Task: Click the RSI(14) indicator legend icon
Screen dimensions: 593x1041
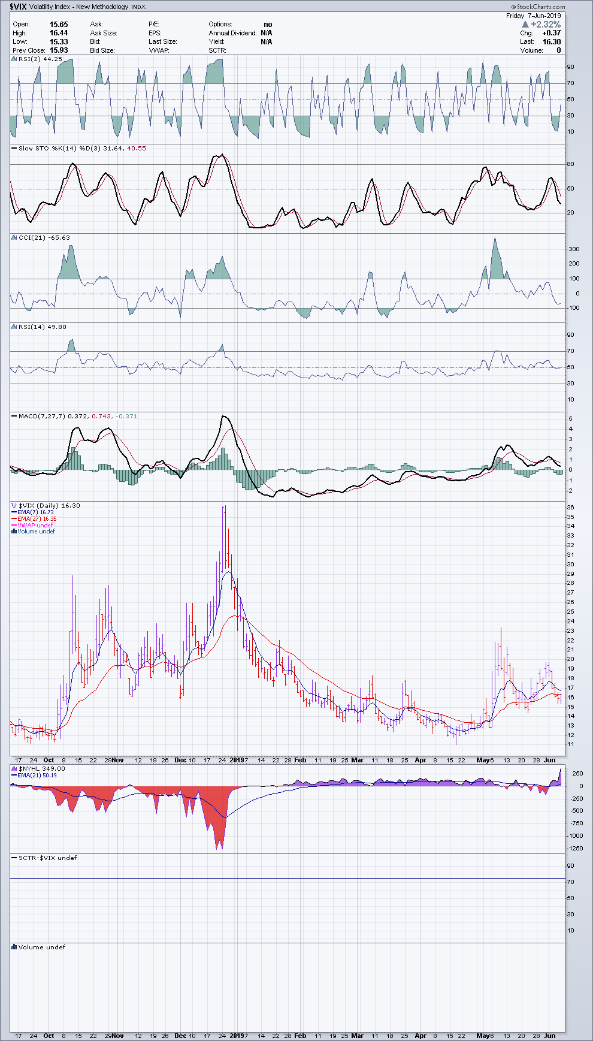Action: tap(14, 327)
